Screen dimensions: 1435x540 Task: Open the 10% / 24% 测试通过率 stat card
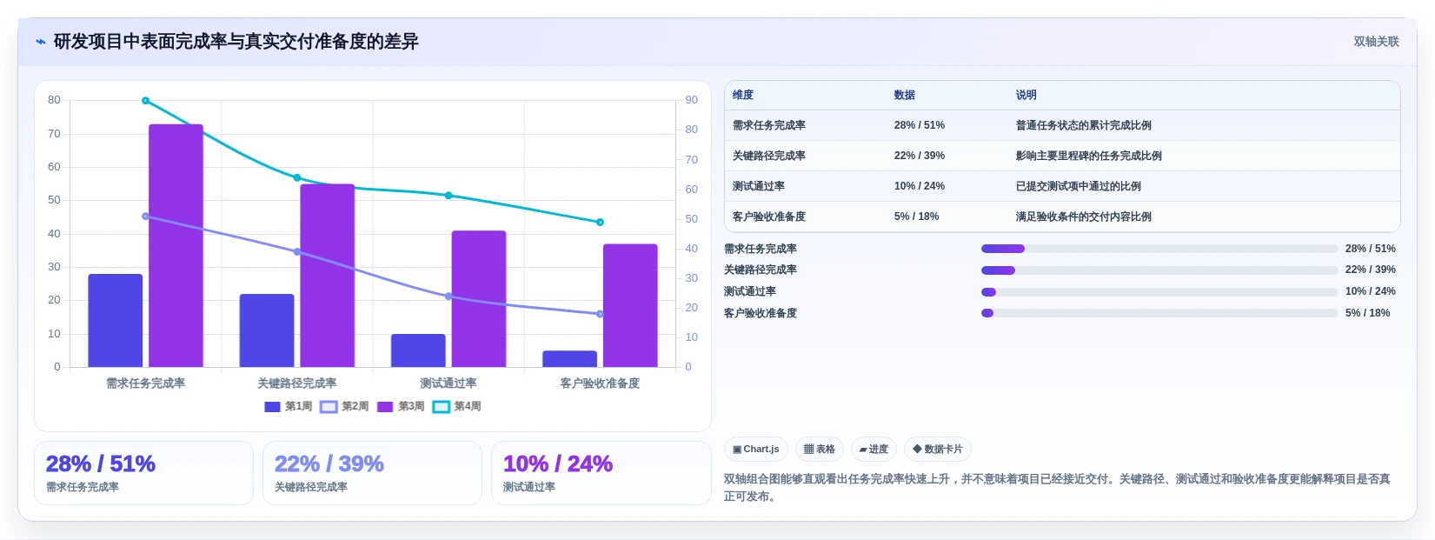tap(601, 473)
